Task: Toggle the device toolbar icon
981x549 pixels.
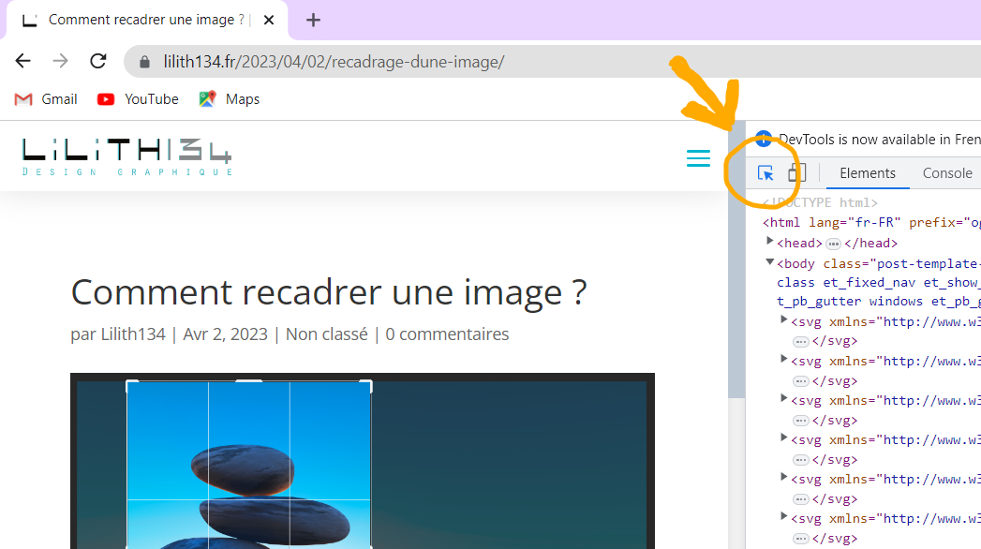Action: (x=796, y=173)
